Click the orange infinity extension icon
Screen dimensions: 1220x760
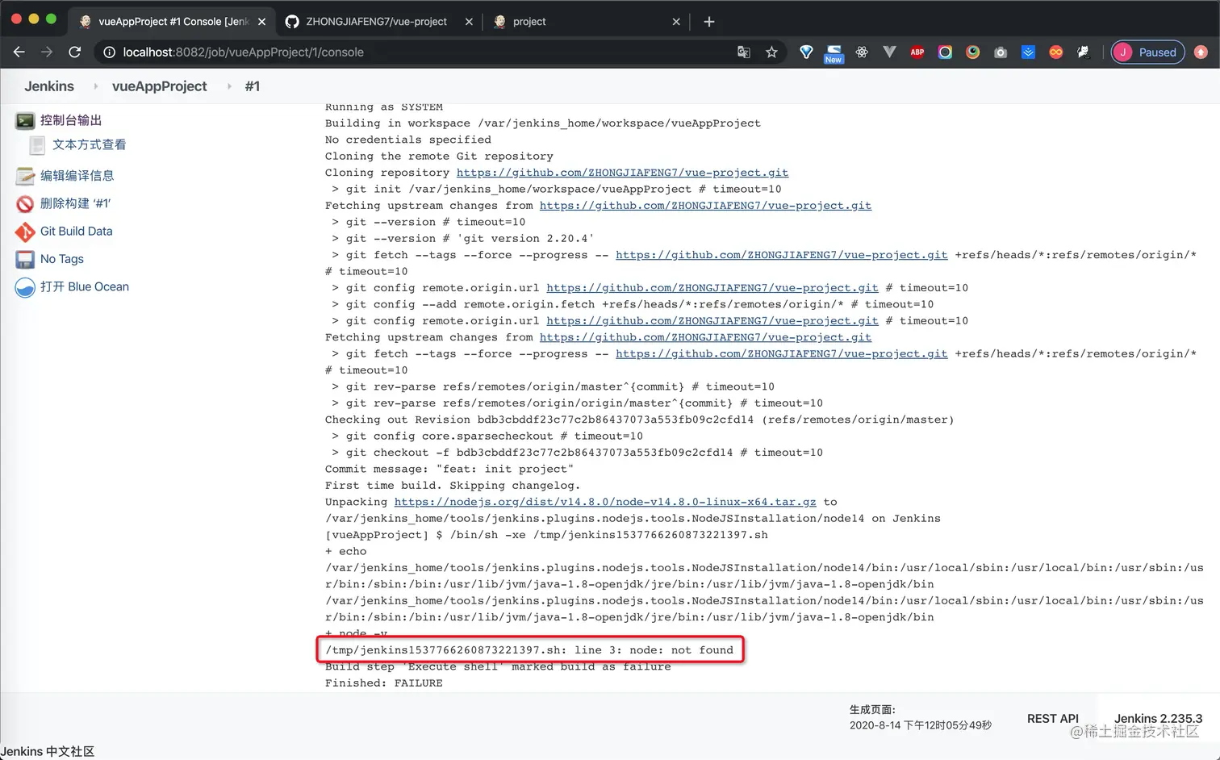(1055, 52)
